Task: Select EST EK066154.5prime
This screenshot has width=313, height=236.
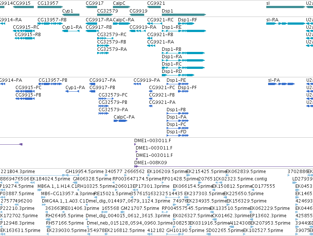Action: click(x=175, y=190)
